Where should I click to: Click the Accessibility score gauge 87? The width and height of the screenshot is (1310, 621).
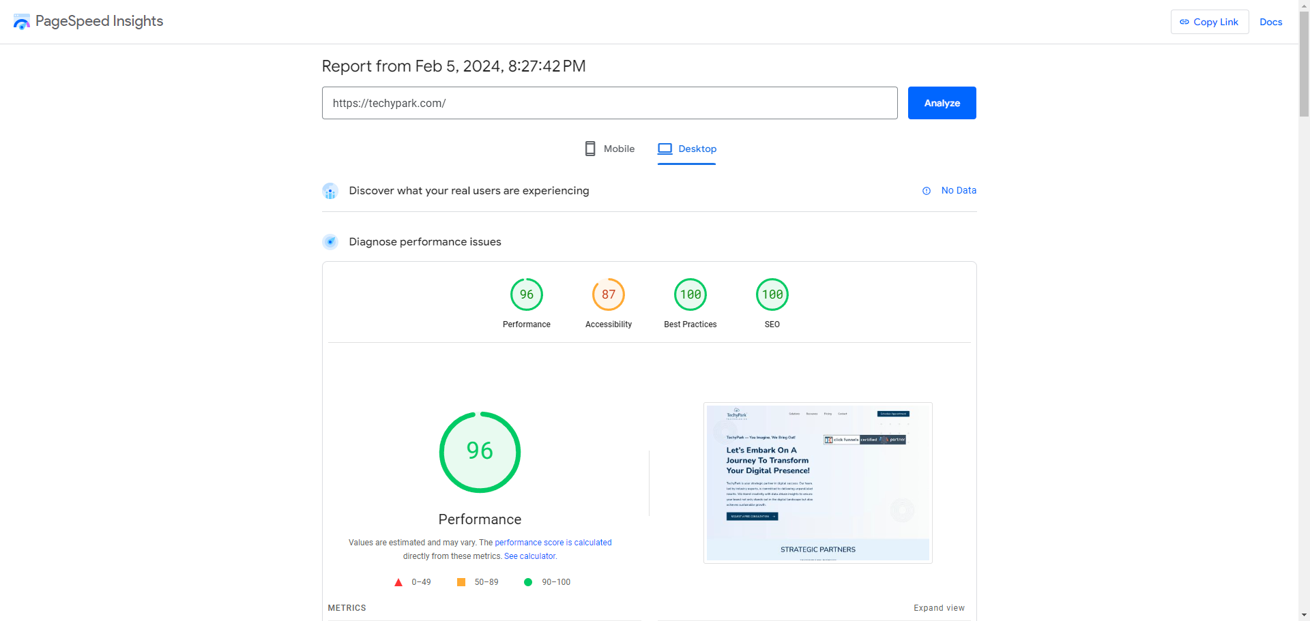tap(608, 294)
